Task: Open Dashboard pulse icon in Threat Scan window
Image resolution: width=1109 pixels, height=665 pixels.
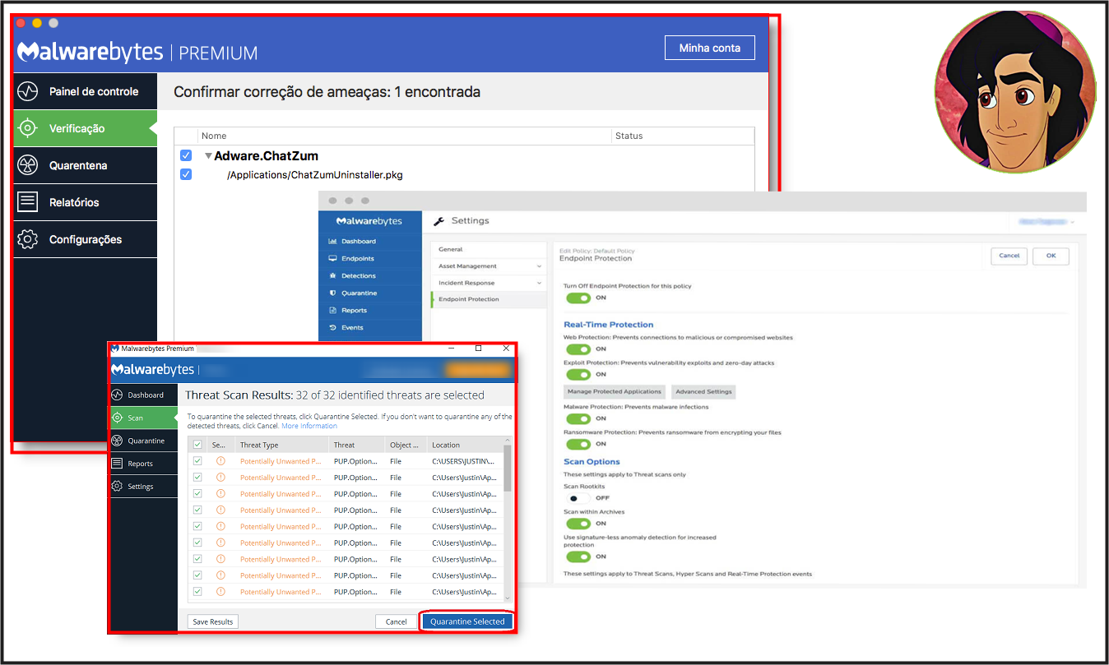Action: [118, 395]
